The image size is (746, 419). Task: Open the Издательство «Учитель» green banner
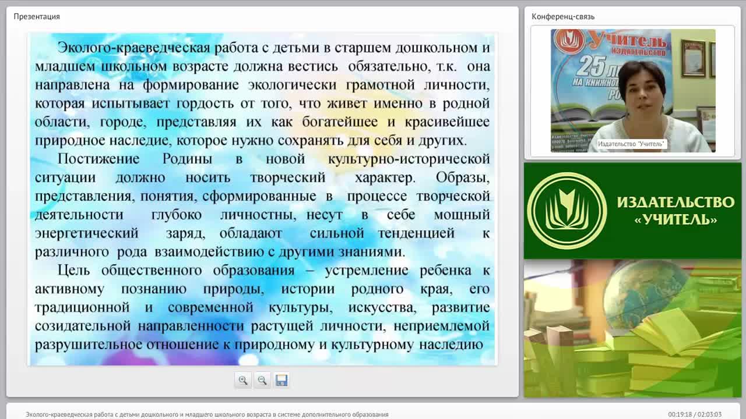(632, 211)
